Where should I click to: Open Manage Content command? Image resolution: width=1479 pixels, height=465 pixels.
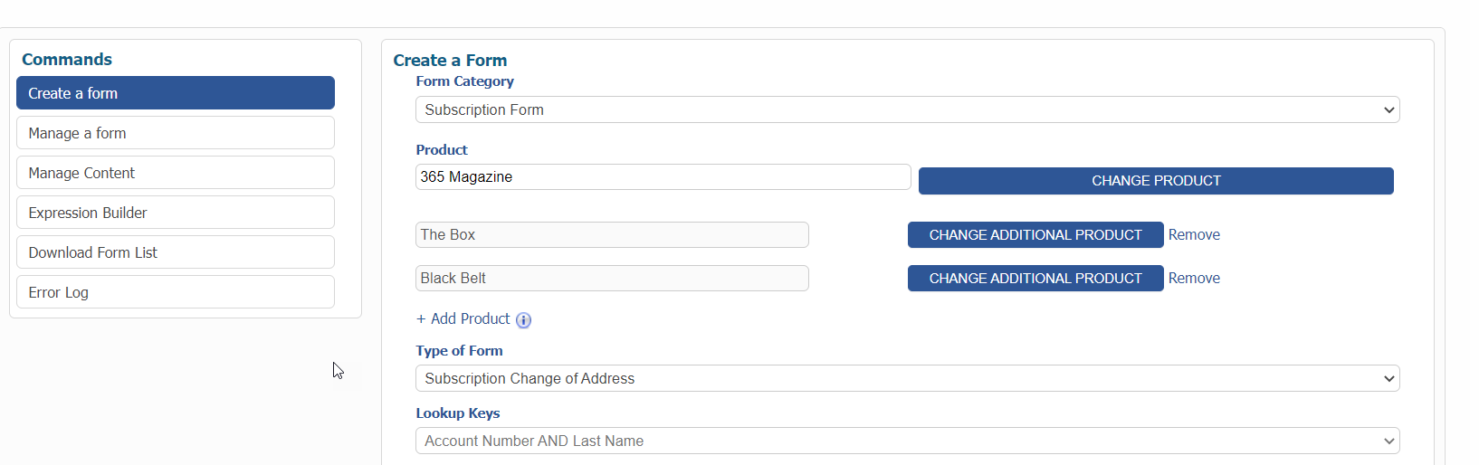point(176,173)
